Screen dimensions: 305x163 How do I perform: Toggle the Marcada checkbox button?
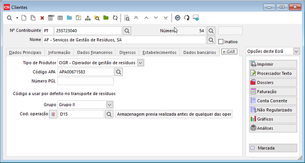click(x=273, y=148)
